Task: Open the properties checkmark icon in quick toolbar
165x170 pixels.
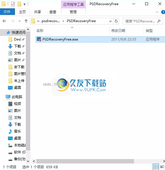Action: point(13,4)
